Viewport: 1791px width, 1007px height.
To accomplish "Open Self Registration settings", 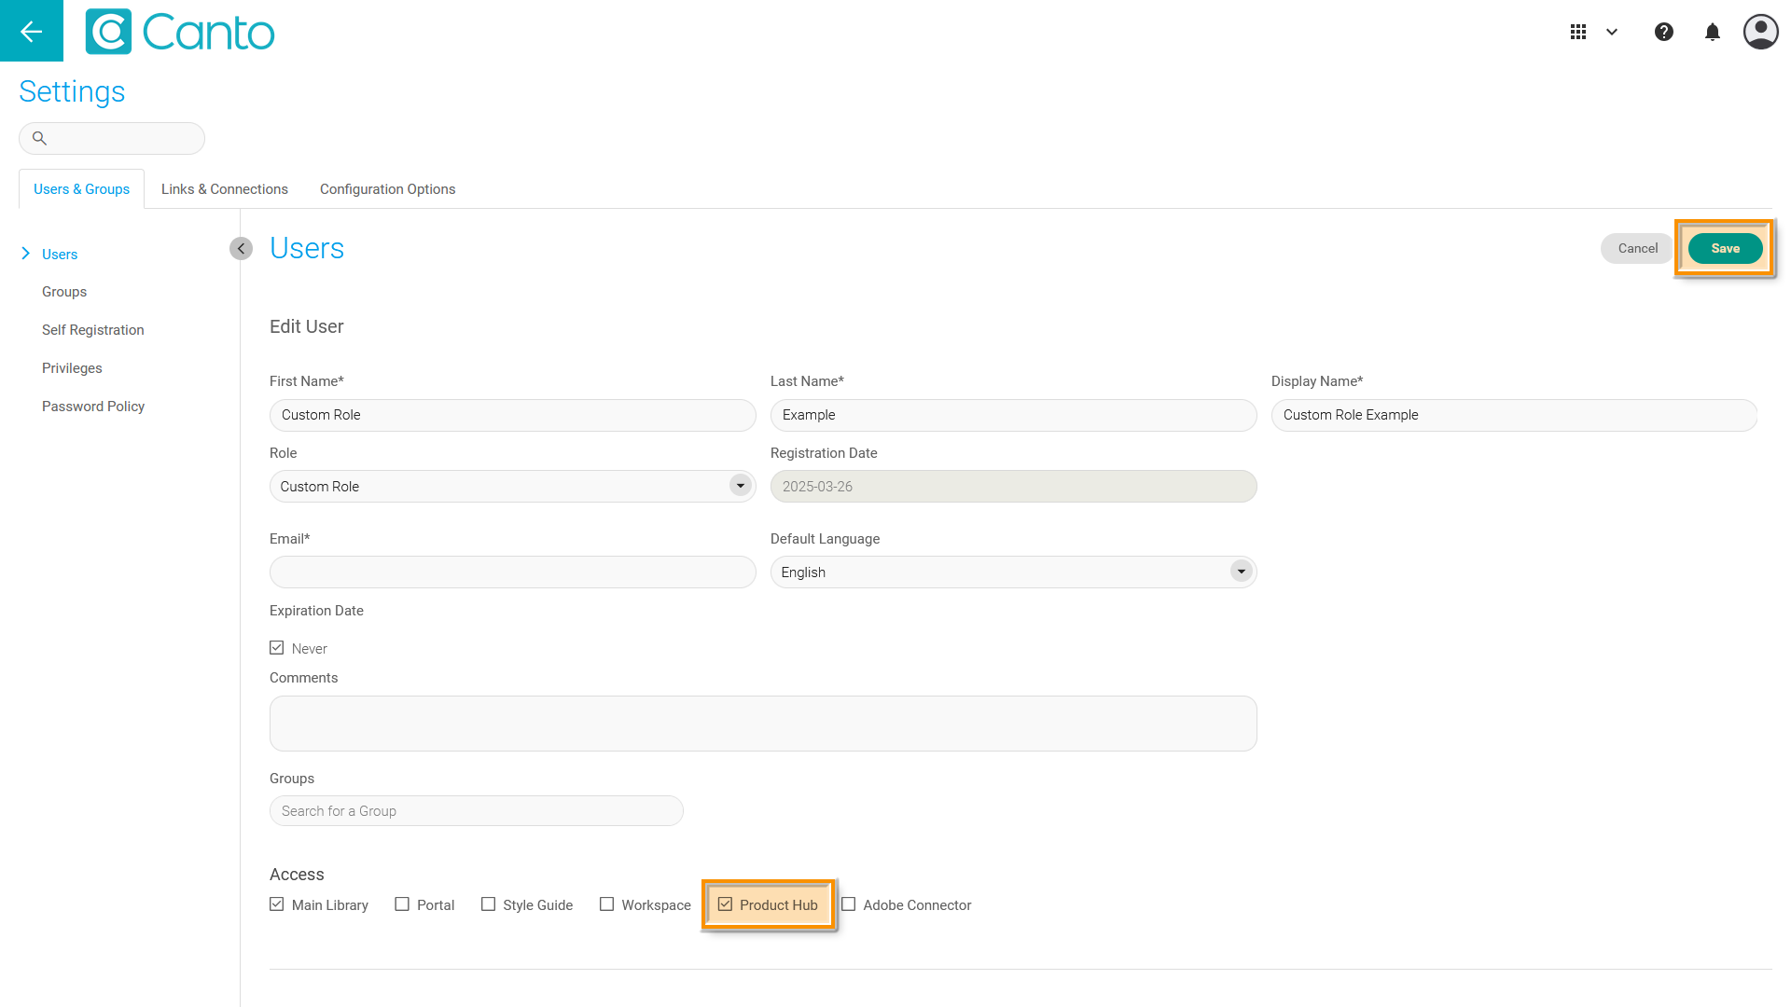I will [93, 330].
